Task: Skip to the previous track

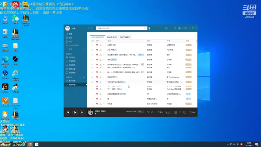Action: tap(68, 112)
